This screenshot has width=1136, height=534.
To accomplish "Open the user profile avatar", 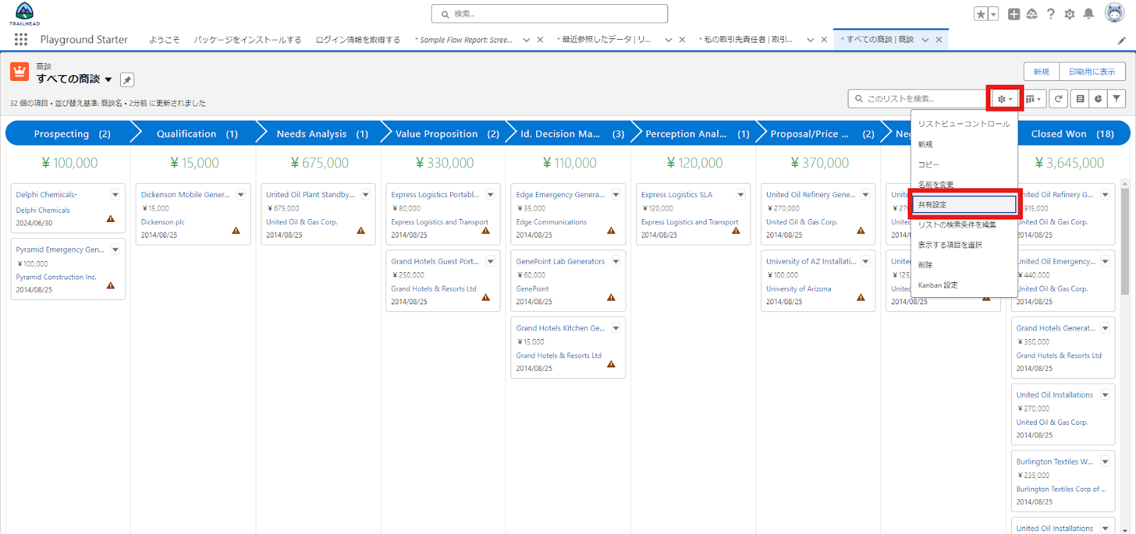I will (1115, 13).
